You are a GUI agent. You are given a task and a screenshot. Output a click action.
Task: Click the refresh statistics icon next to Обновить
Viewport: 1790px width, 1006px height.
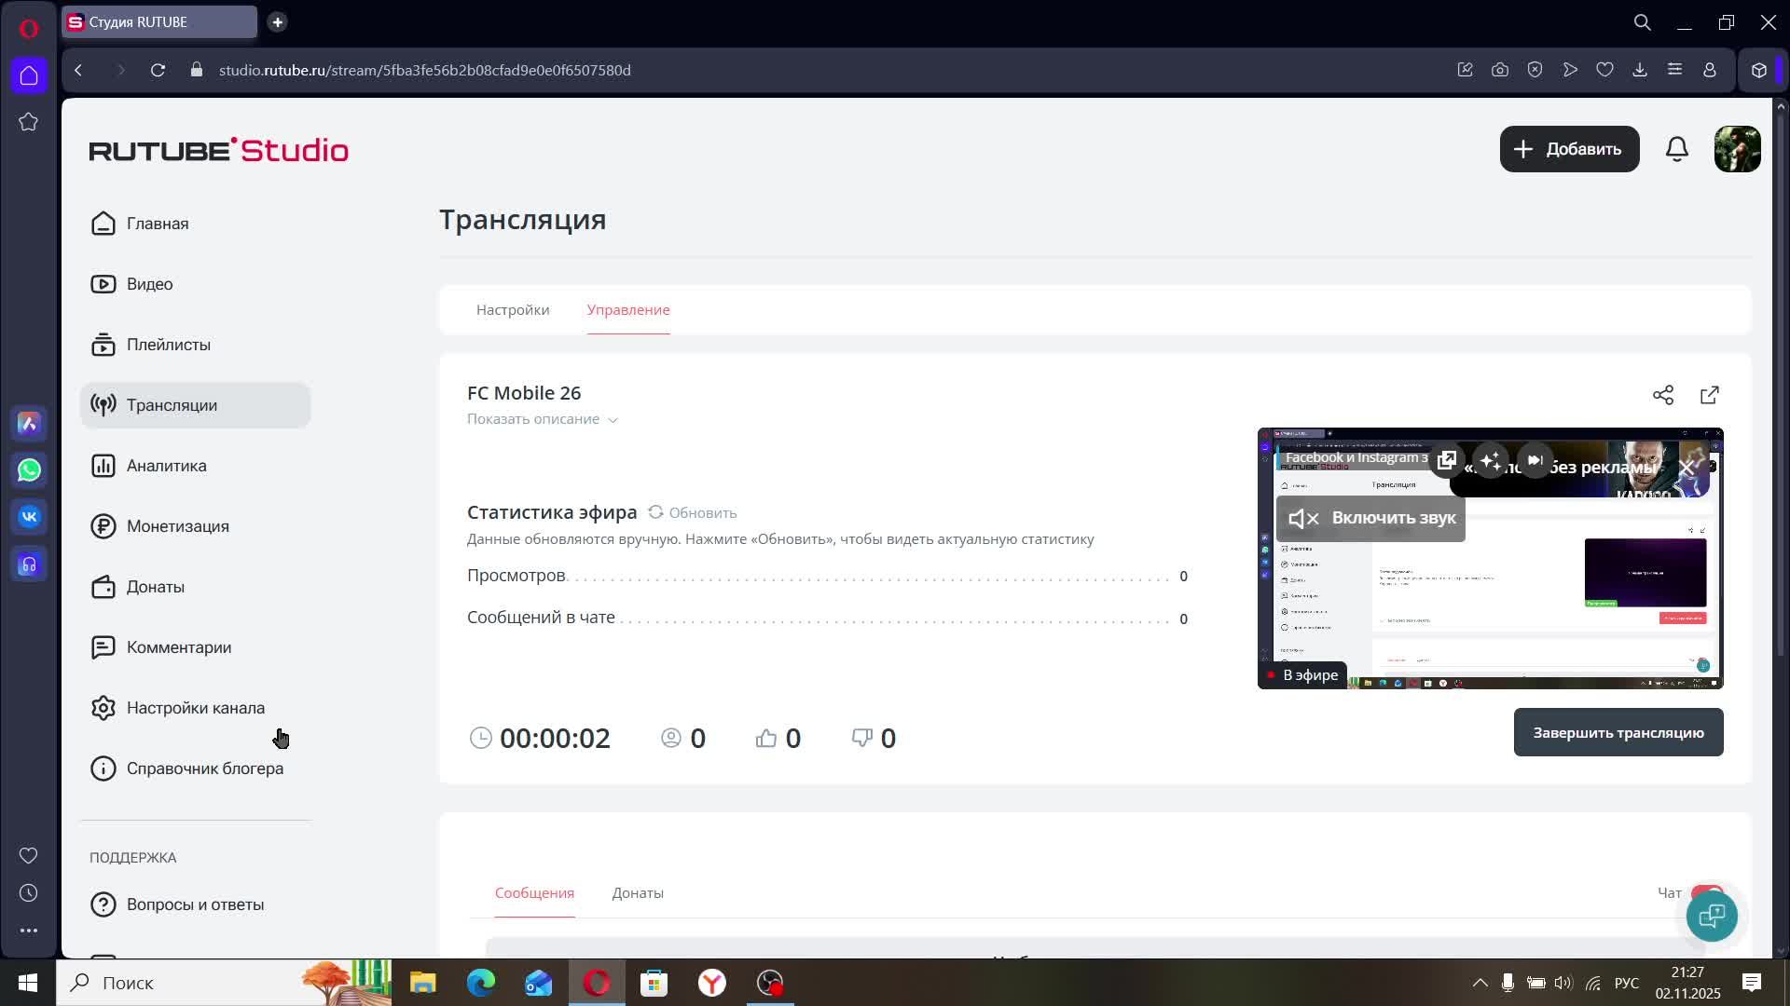pyautogui.click(x=655, y=512)
